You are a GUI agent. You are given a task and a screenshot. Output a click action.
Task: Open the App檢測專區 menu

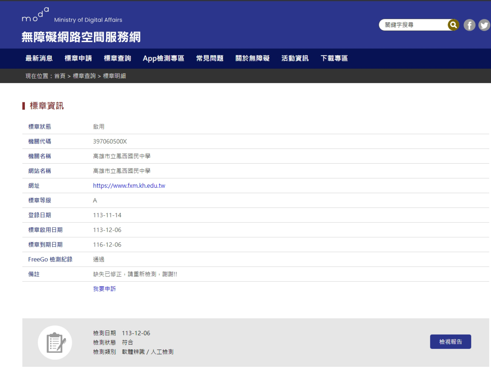163,58
